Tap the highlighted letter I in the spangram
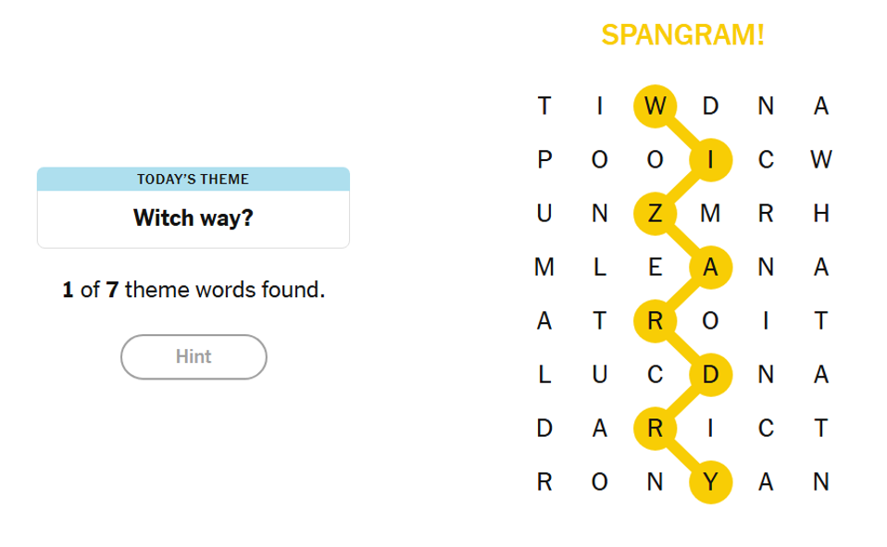Image resolution: width=887 pixels, height=547 pixels. [710, 160]
